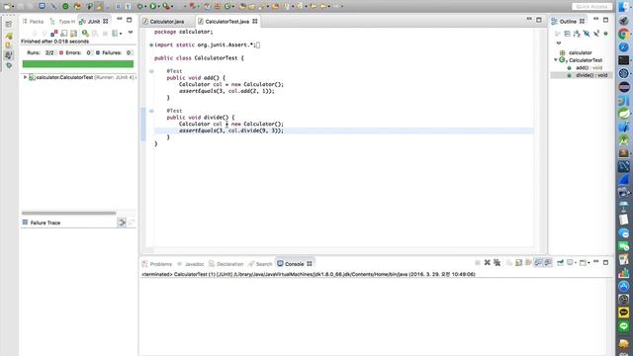Click Remove All Terminated Launches icon
Viewport: 633px width, 356px height.
[x=497, y=263]
